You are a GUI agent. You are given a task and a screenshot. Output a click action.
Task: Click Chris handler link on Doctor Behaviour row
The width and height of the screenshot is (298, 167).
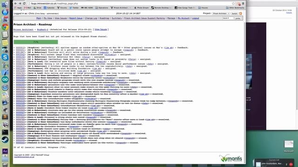[x=86, y=57]
